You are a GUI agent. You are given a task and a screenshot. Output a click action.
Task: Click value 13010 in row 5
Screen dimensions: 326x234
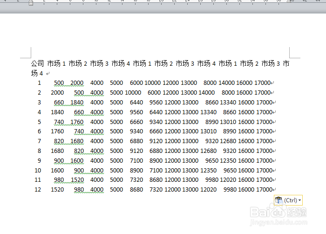(x=228, y=122)
